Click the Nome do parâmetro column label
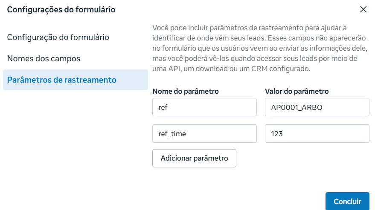The height and width of the screenshot is (210, 375). click(x=186, y=91)
